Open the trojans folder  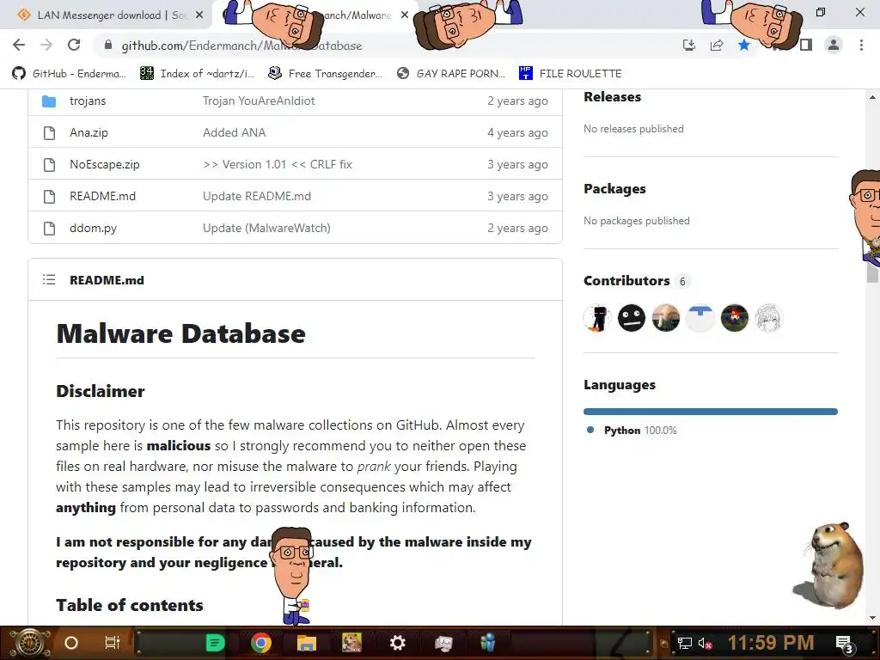click(88, 101)
